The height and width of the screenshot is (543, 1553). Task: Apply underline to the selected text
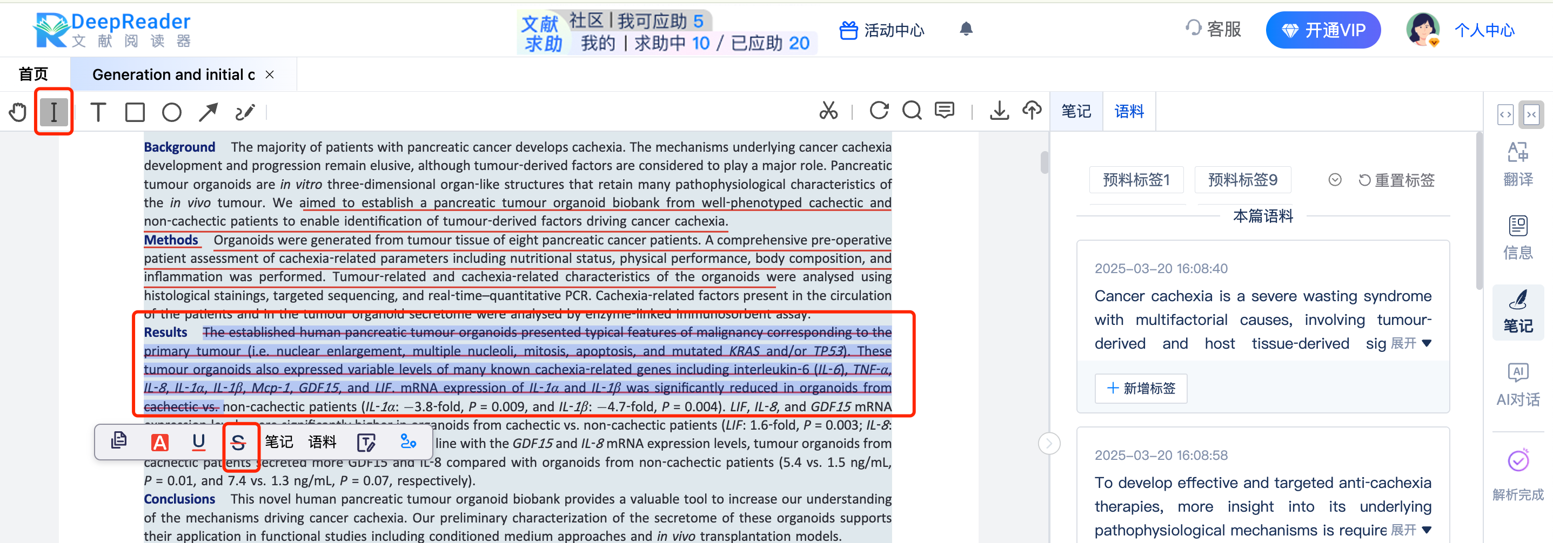pyautogui.click(x=199, y=442)
